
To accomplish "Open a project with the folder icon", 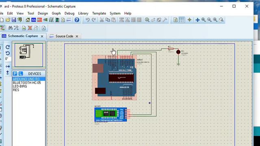I will [x=8, y=20].
